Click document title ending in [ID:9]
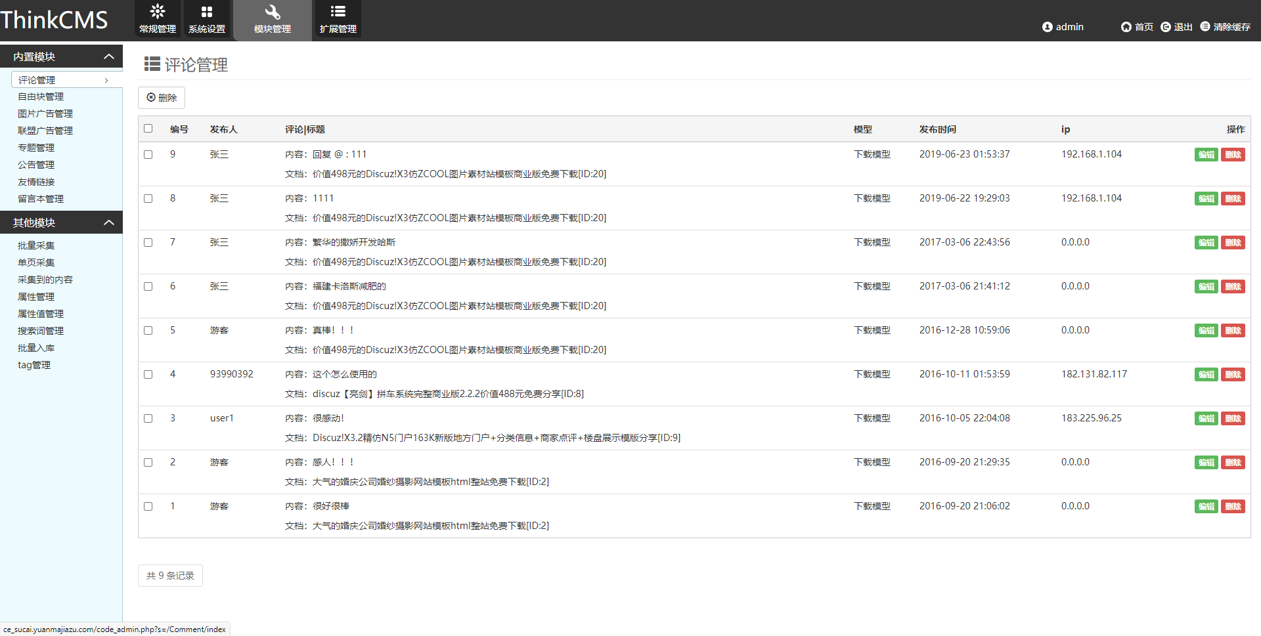 [497, 438]
